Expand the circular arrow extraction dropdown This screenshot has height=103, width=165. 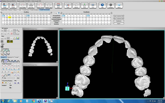coord(9,83)
